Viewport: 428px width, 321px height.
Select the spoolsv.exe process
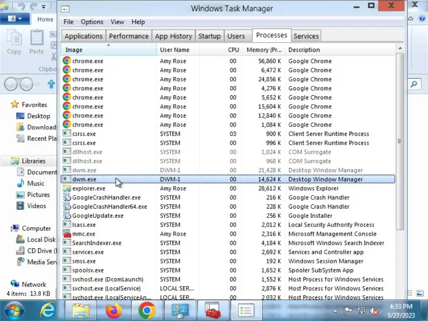click(228, 270)
